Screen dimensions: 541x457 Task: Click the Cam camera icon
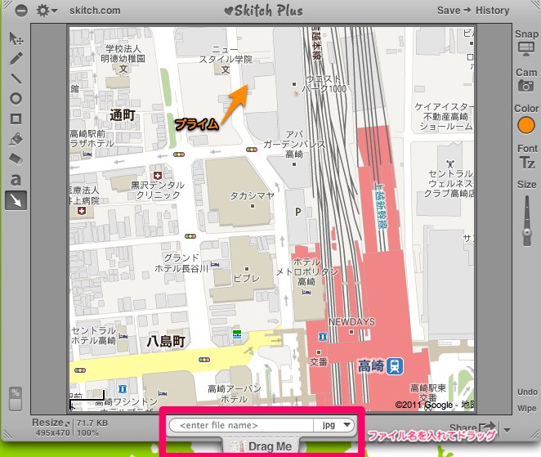tap(525, 86)
